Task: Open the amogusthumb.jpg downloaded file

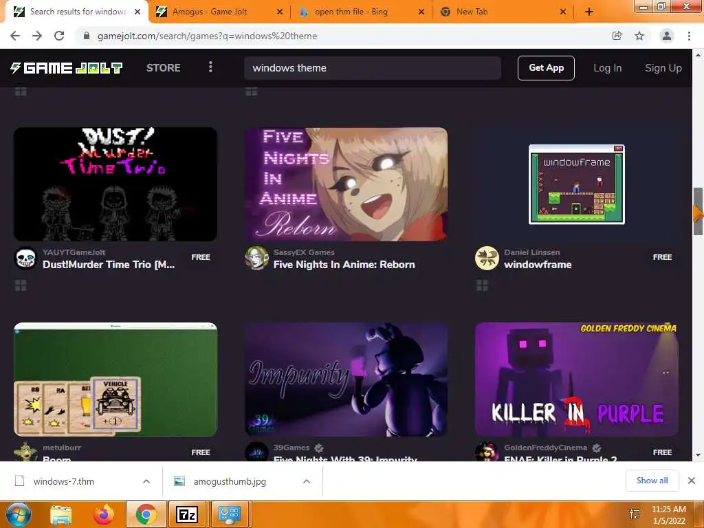Action: click(x=230, y=481)
